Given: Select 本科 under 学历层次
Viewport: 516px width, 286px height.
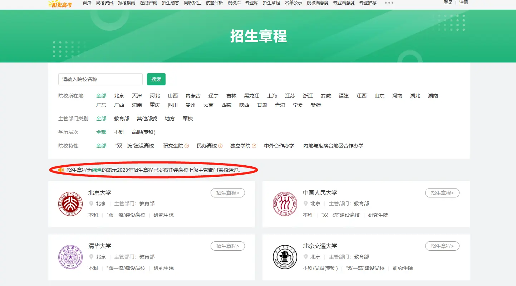Looking at the screenshot, I should point(119,132).
